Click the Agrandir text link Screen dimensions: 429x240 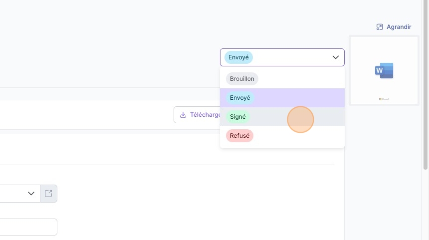point(399,27)
